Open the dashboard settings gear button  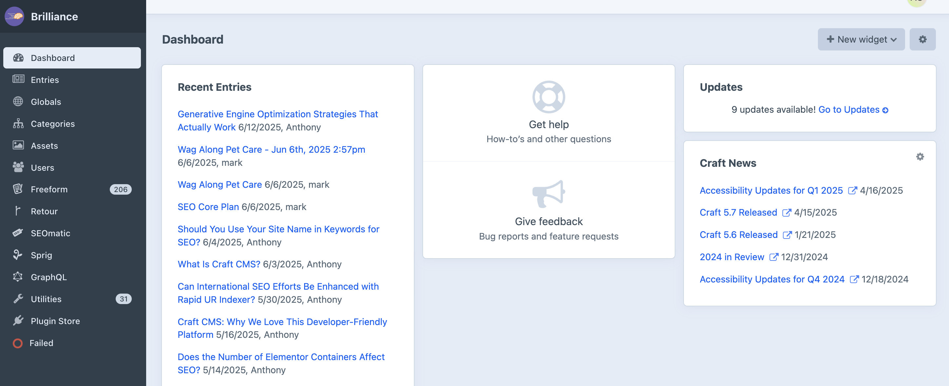click(x=922, y=39)
